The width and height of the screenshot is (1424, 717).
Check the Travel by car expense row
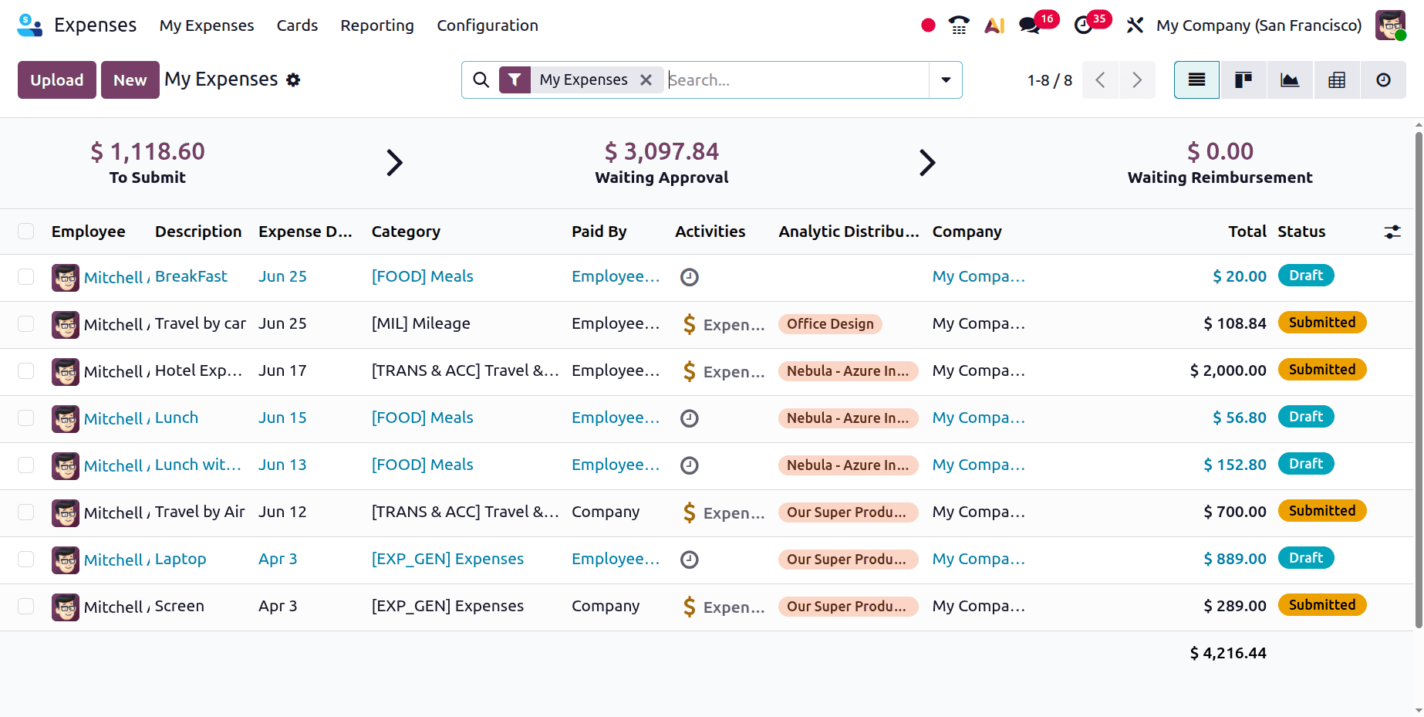pyautogui.click(x=26, y=324)
